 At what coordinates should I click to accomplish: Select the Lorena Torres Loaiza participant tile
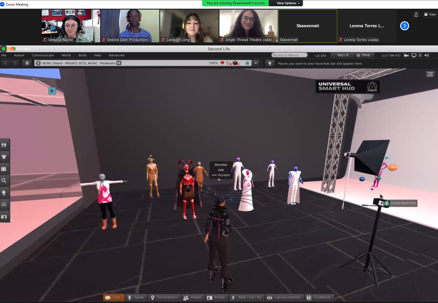(367, 26)
